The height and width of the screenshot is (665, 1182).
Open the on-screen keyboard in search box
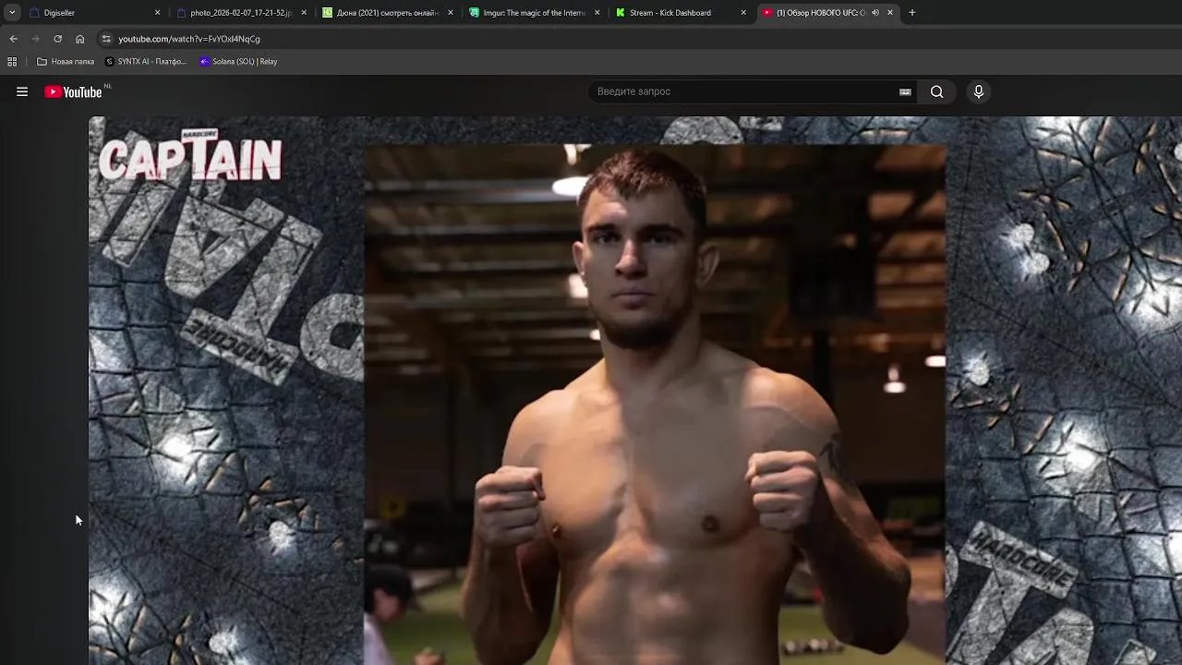coord(905,91)
